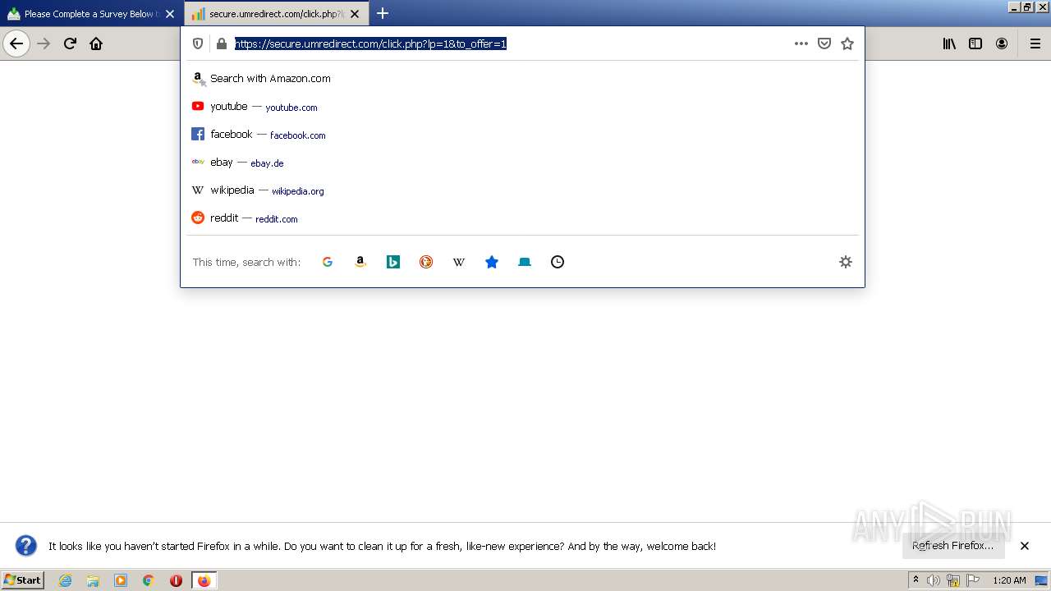The image size is (1051, 591).
Task: Search history with clock icon
Action: pyautogui.click(x=558, y=262)
